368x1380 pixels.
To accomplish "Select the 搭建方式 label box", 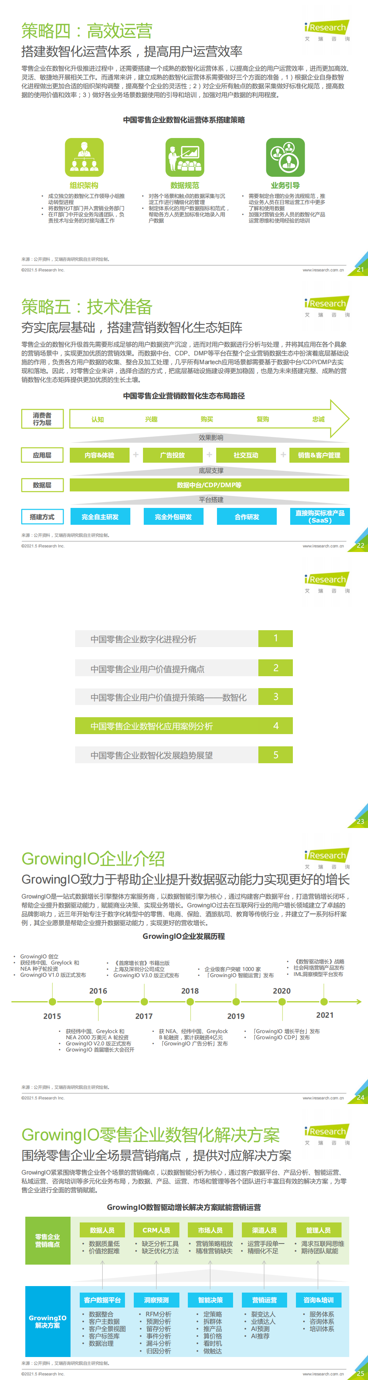I will coord(42,517).
